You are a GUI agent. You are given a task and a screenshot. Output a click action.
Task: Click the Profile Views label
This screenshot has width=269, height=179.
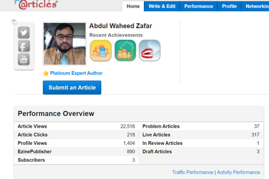pyautogui.click(x=32, y=143)
